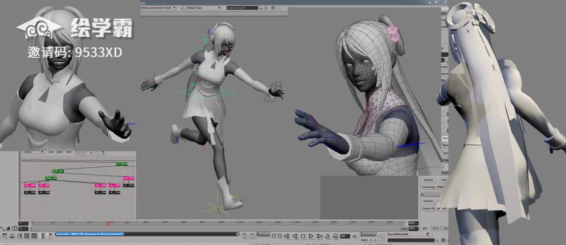The width and height of the screenshot is (566, 245).
Task: Stop the animation playback
Action: tap(303, 236)
